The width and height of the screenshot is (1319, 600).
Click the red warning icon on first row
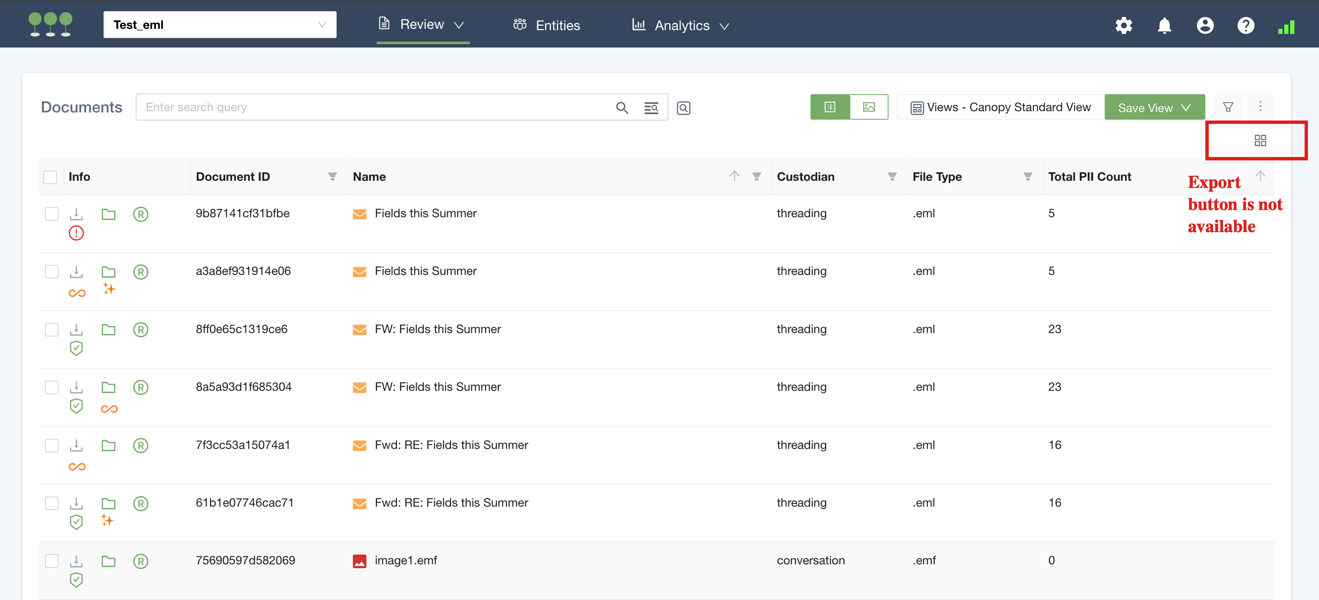(x=76, y=233)
